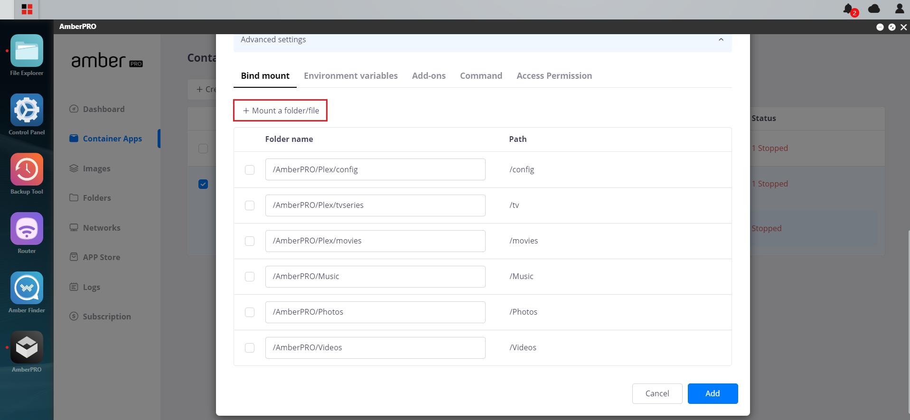Click the Images sidebar icon

[74, 168]
